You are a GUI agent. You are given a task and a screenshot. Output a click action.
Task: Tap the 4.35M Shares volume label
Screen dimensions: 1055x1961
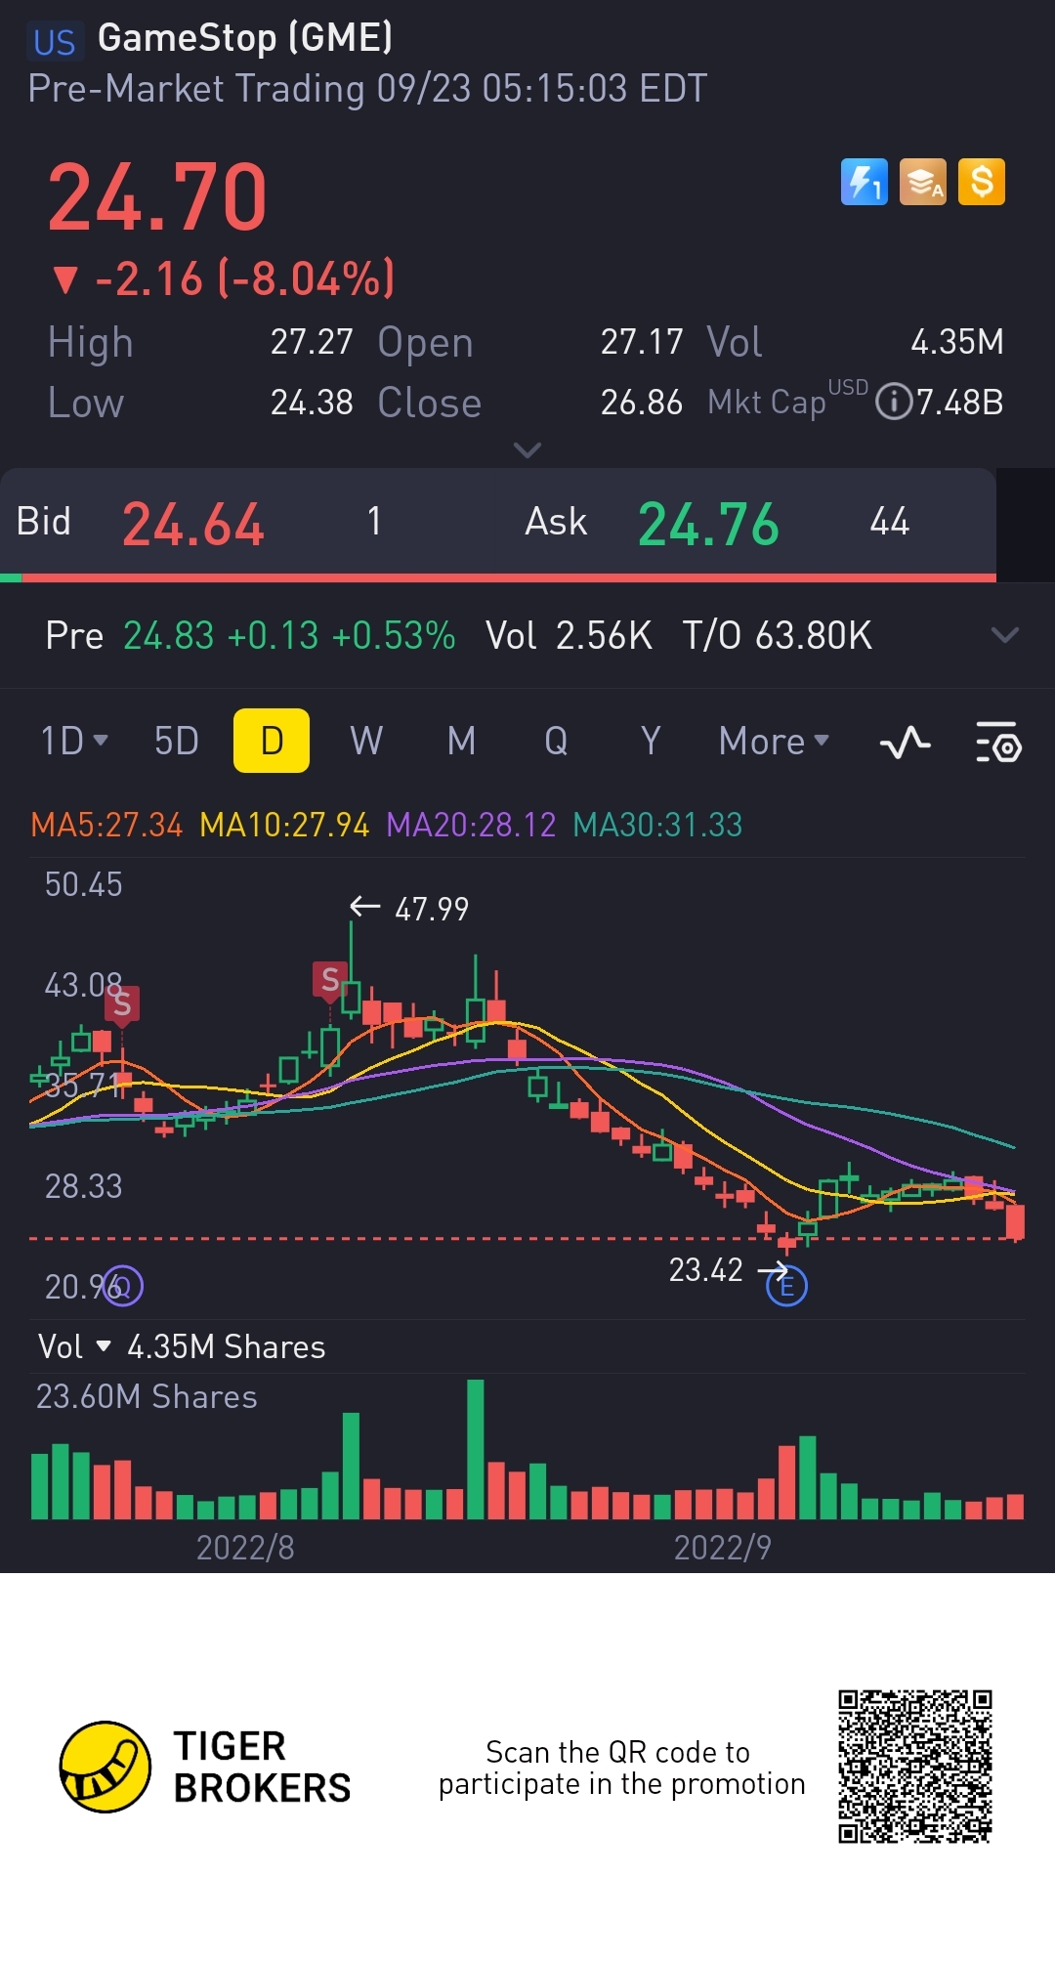227,1346
